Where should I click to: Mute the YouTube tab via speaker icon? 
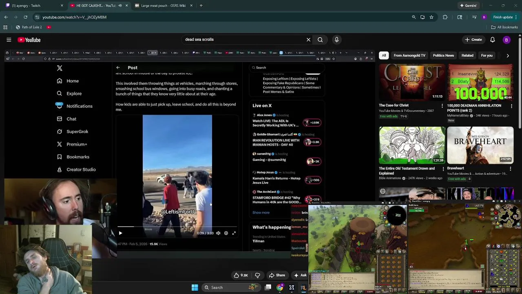coord(120,6)
